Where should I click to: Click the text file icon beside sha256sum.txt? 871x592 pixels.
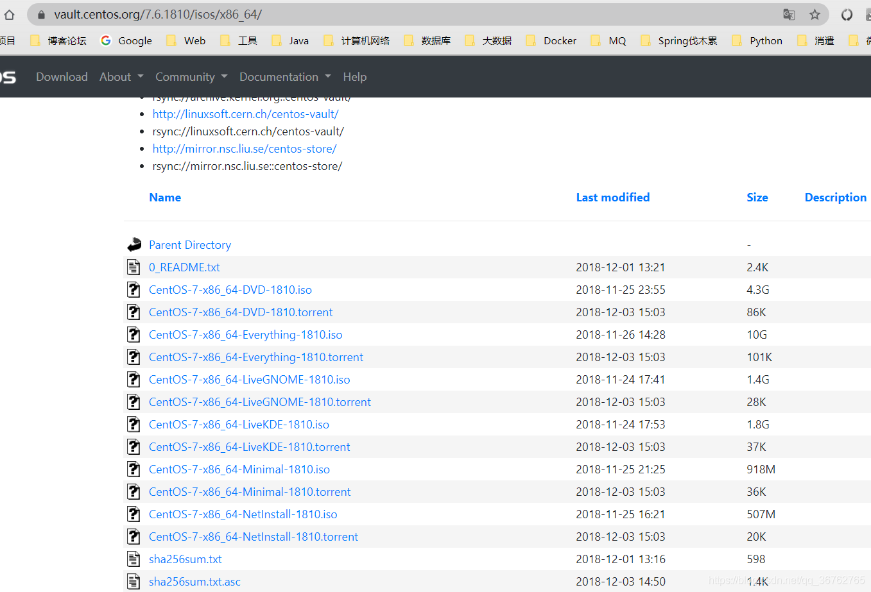pyautogui.click(x=134, y=559)
